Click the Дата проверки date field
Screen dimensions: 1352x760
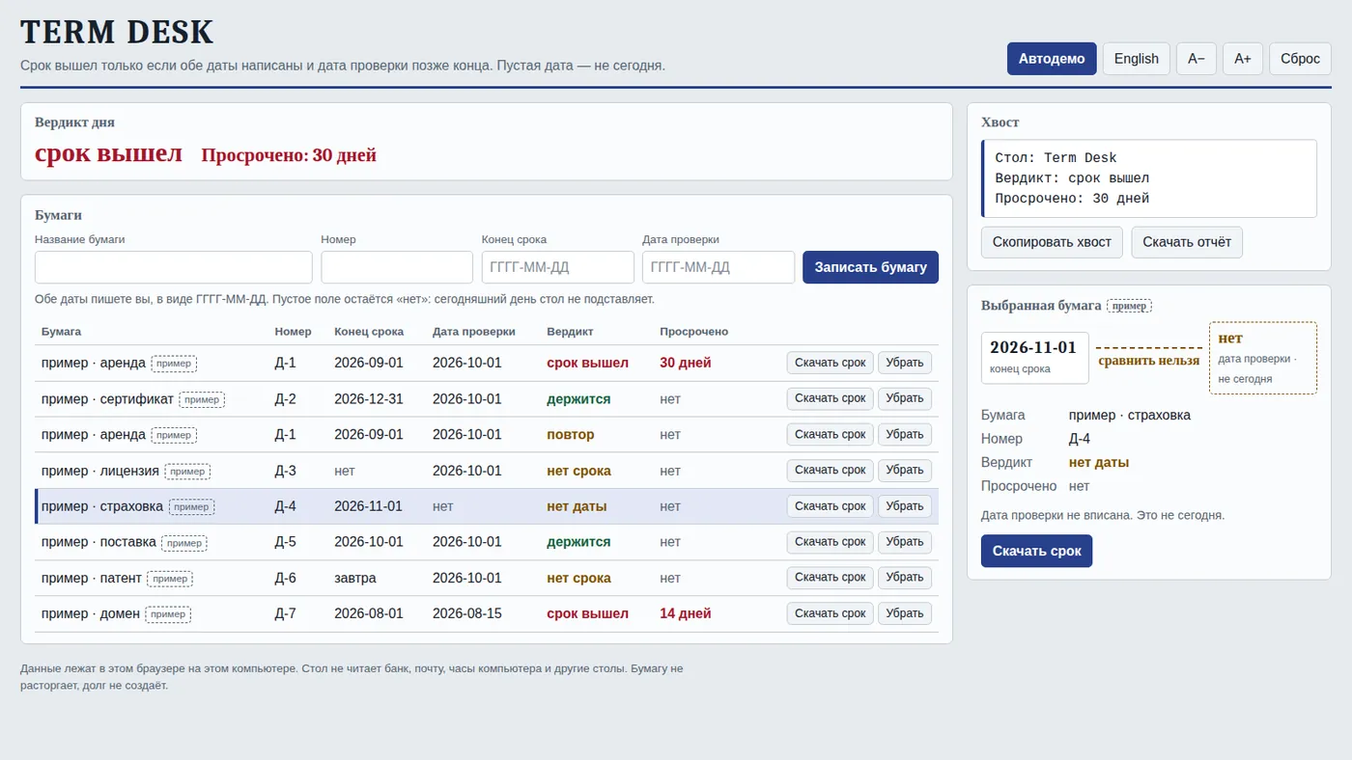tap(718, 267)
